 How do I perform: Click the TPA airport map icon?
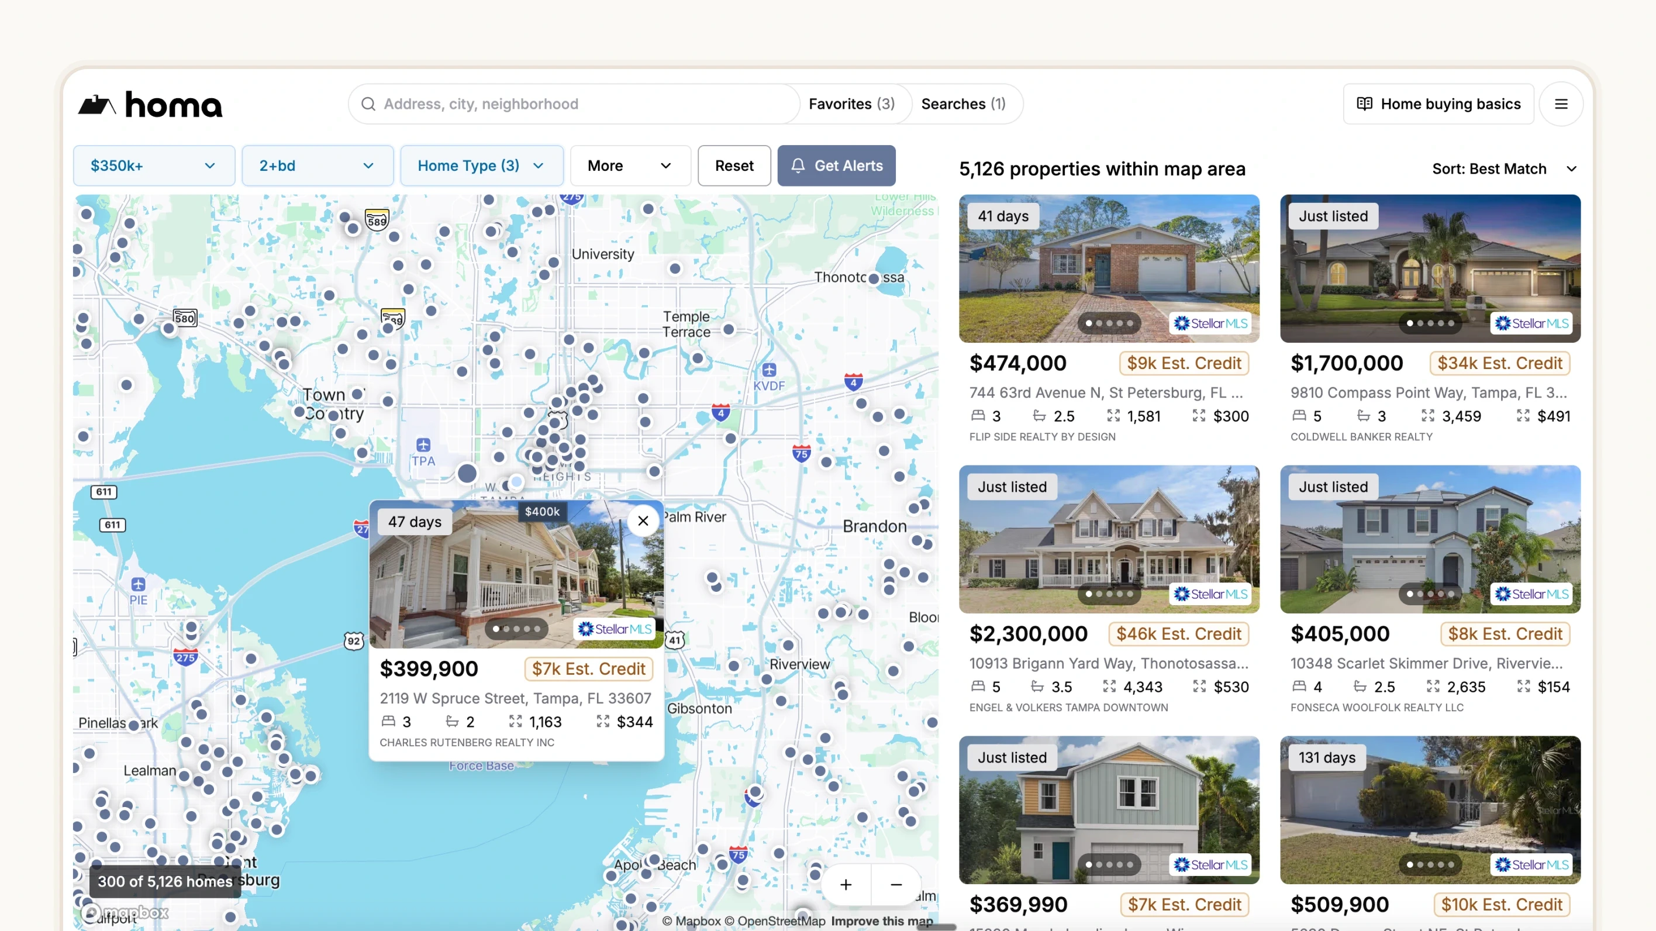point(423,445)
